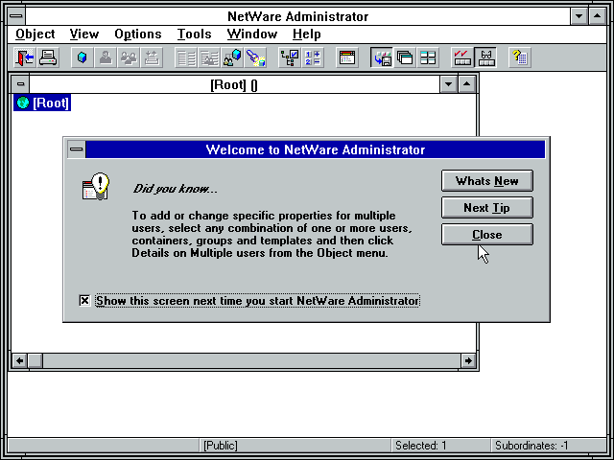This screenshot has width=614, height=460.
Task: Click the blue cube Create Object icon
Action: (x=83, y=57)
